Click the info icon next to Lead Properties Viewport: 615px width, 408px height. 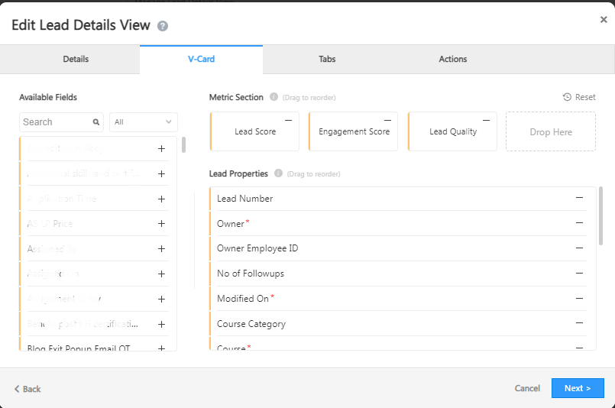(278, 173)
